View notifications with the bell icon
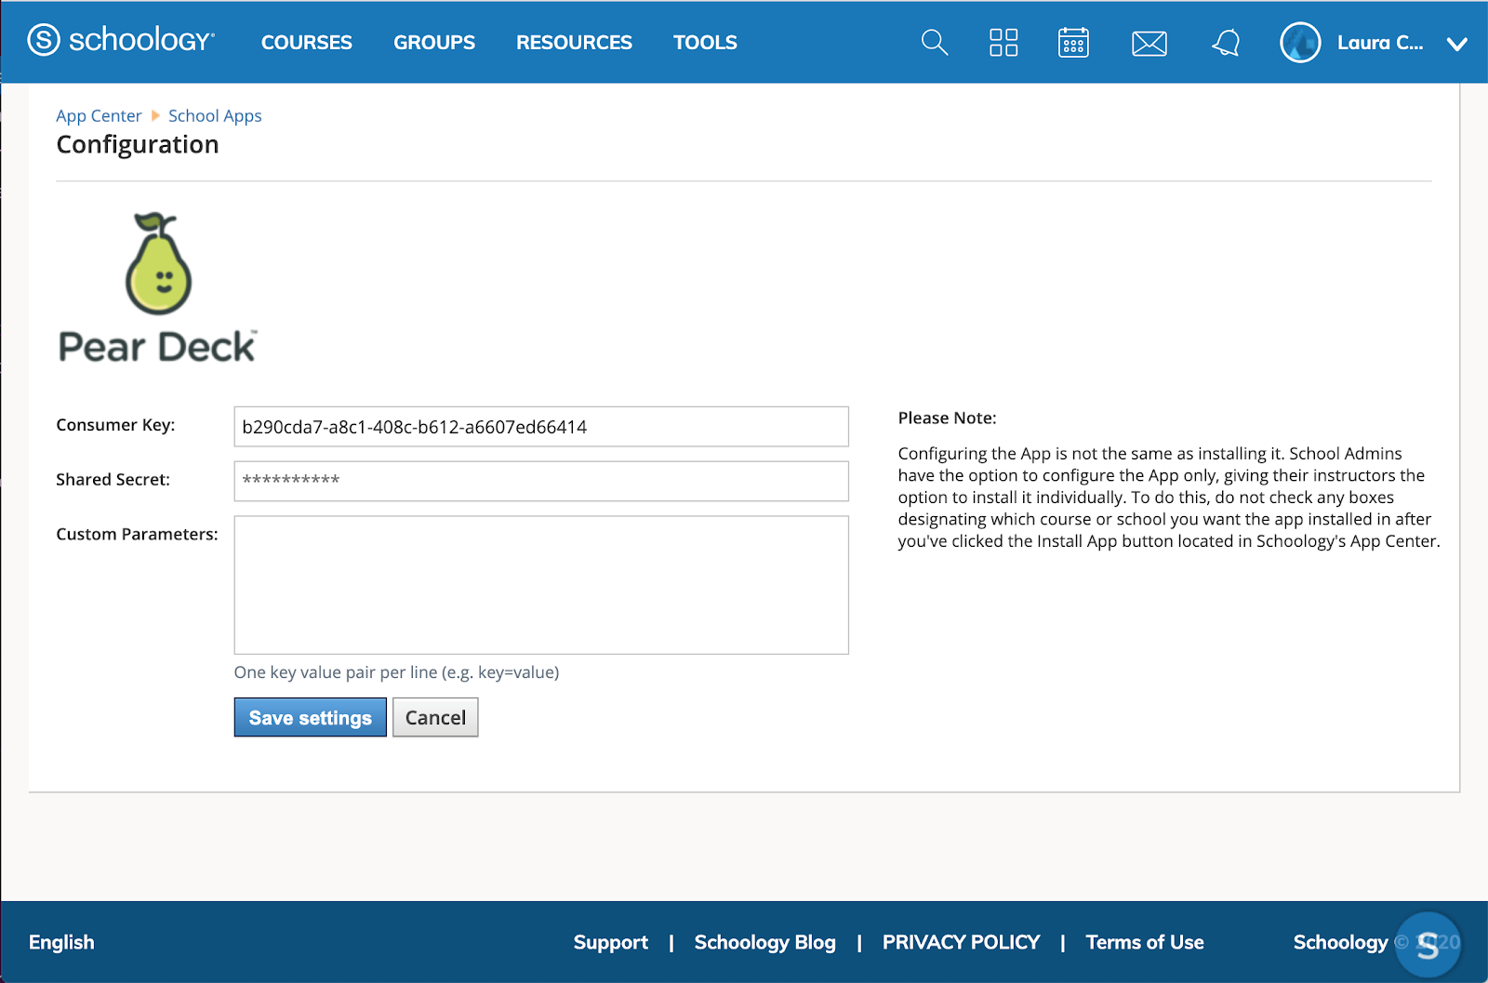Screen dimensions: 1488x983 [x=1225, y=43]
